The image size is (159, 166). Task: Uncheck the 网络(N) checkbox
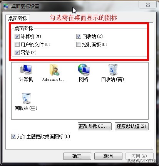click(17, 52)
